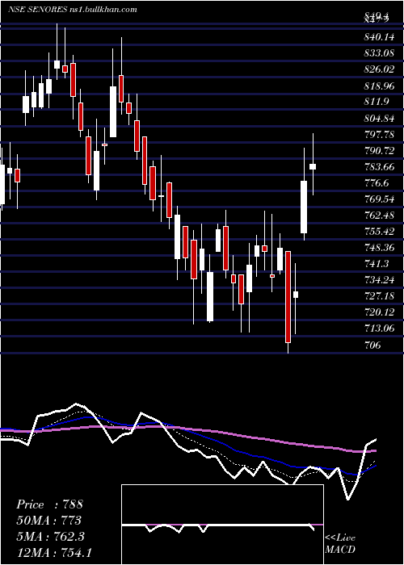The width and height of the screenshot is (404, 565).
Task: Click the 818.96 price level label
Action: (x=379, y=86)
